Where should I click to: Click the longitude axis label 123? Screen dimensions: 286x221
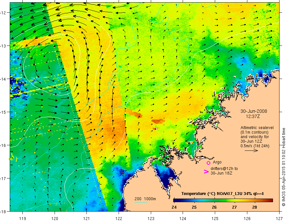point(151,219)
